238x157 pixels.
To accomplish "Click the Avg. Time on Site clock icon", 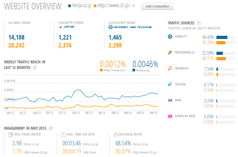I will (x=63, y=135).
